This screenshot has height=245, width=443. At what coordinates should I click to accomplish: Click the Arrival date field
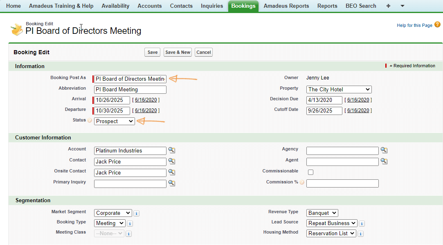coord(112,100)
